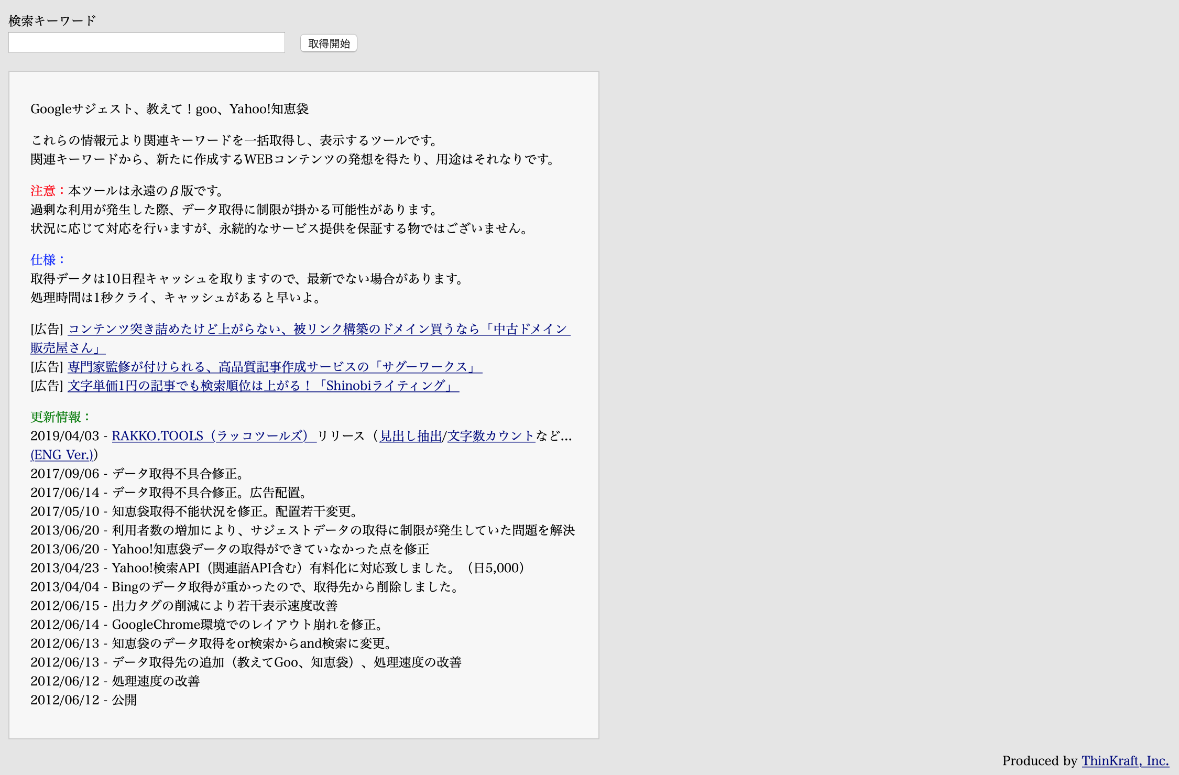Click the red 注意： heading text
Screen dimensions: 1179x775
tap(49, 191)
